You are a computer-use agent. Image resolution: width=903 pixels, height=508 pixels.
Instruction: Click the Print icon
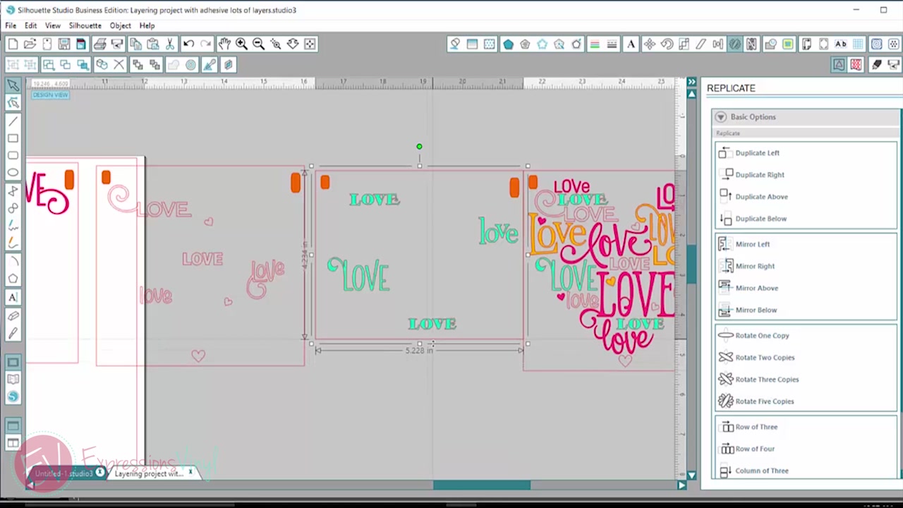click(x=100, y=44)
